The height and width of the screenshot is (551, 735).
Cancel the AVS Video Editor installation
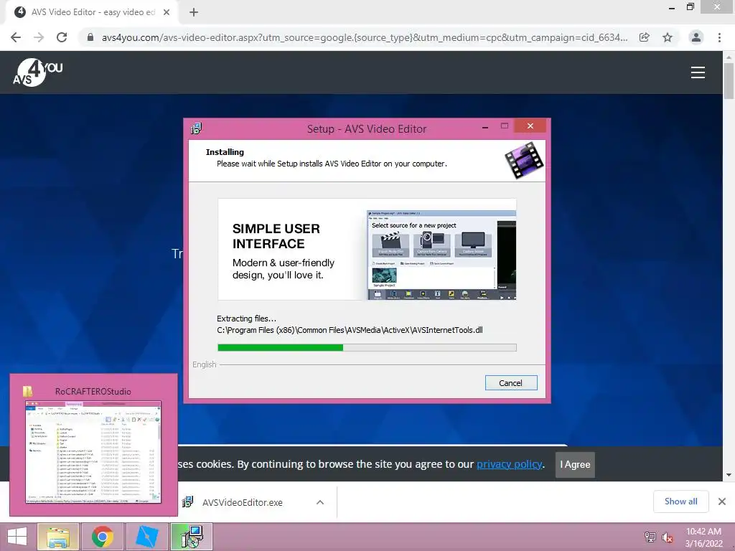click(511, 383)
